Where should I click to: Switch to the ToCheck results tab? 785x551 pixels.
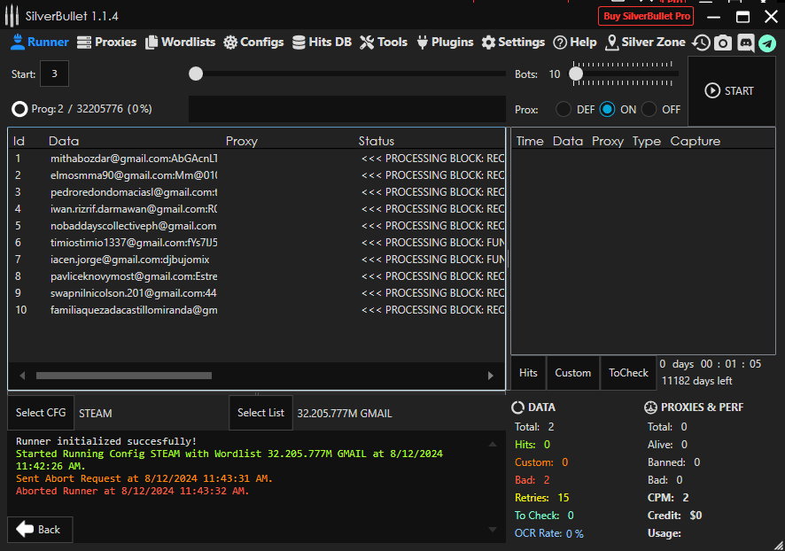(x=628, y=373)
